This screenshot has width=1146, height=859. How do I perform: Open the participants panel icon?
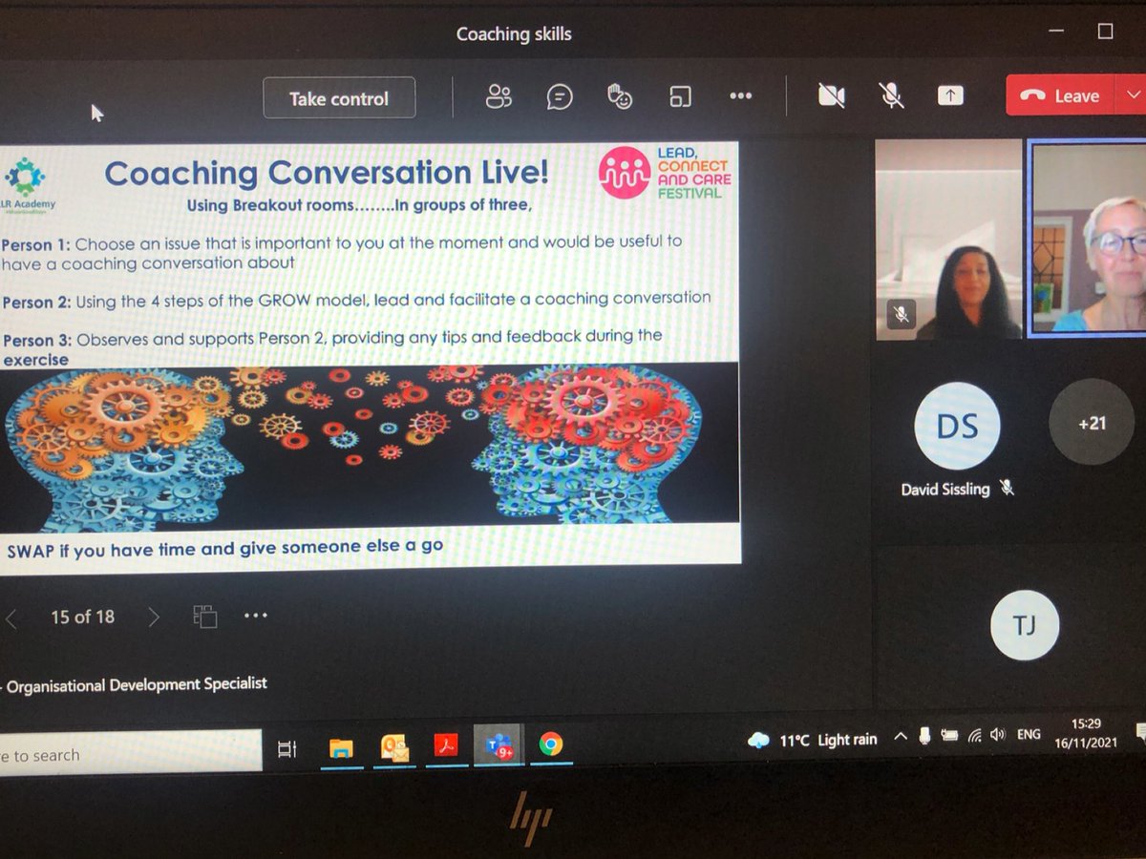[x=499, y=96]
